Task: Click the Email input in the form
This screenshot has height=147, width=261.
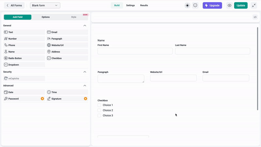Action: 226,78
